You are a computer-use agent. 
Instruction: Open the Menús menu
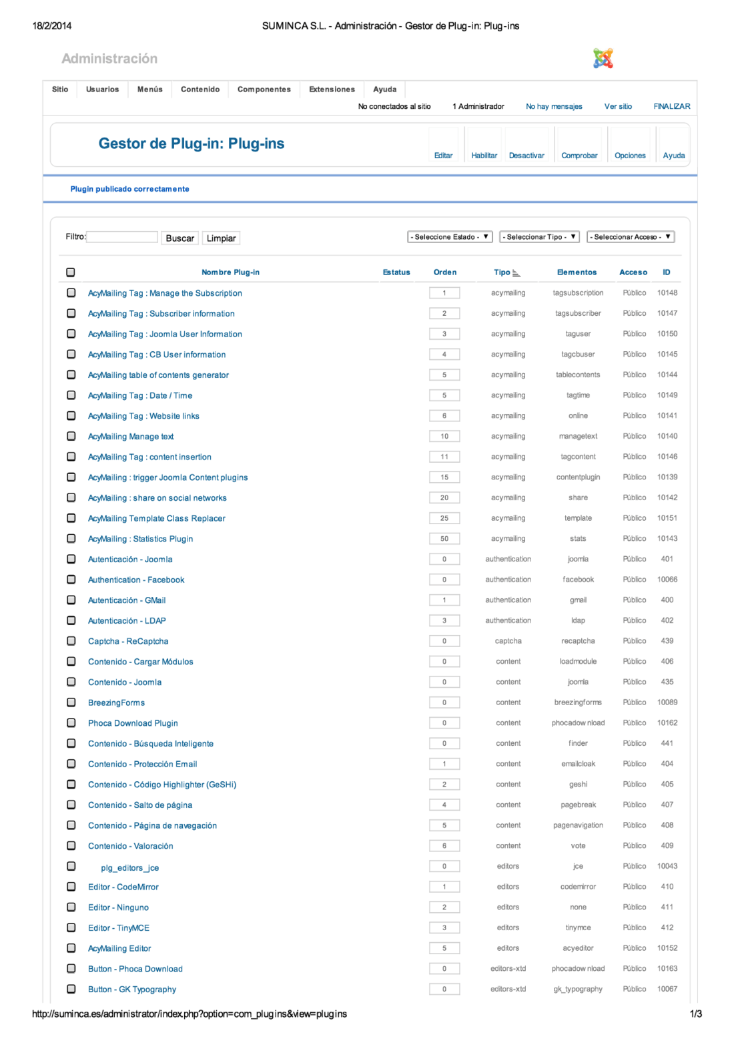click(150, 89)
